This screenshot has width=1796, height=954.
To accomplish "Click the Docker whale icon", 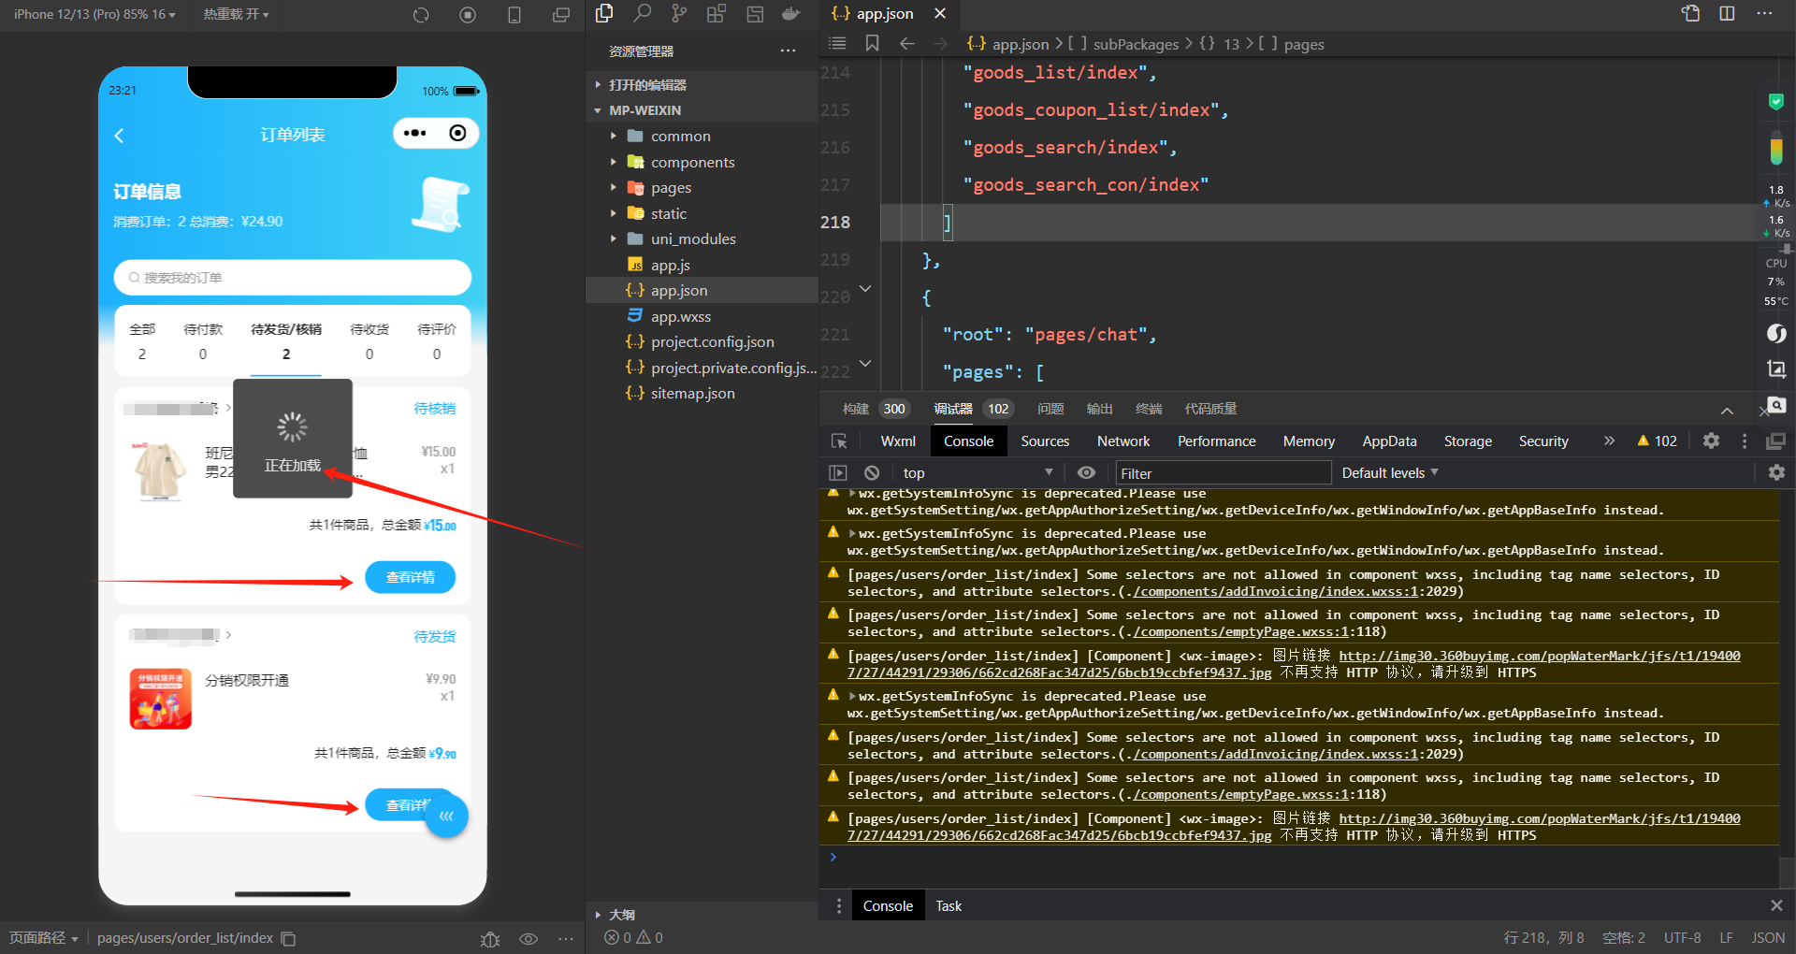I will [x=791, y=13].
